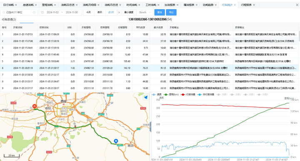Click the 昨天 date shortcut

(100, 12)
